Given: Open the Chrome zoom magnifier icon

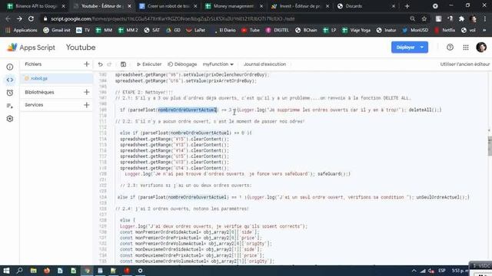Looking at the screenshot, I should point(412,18).
